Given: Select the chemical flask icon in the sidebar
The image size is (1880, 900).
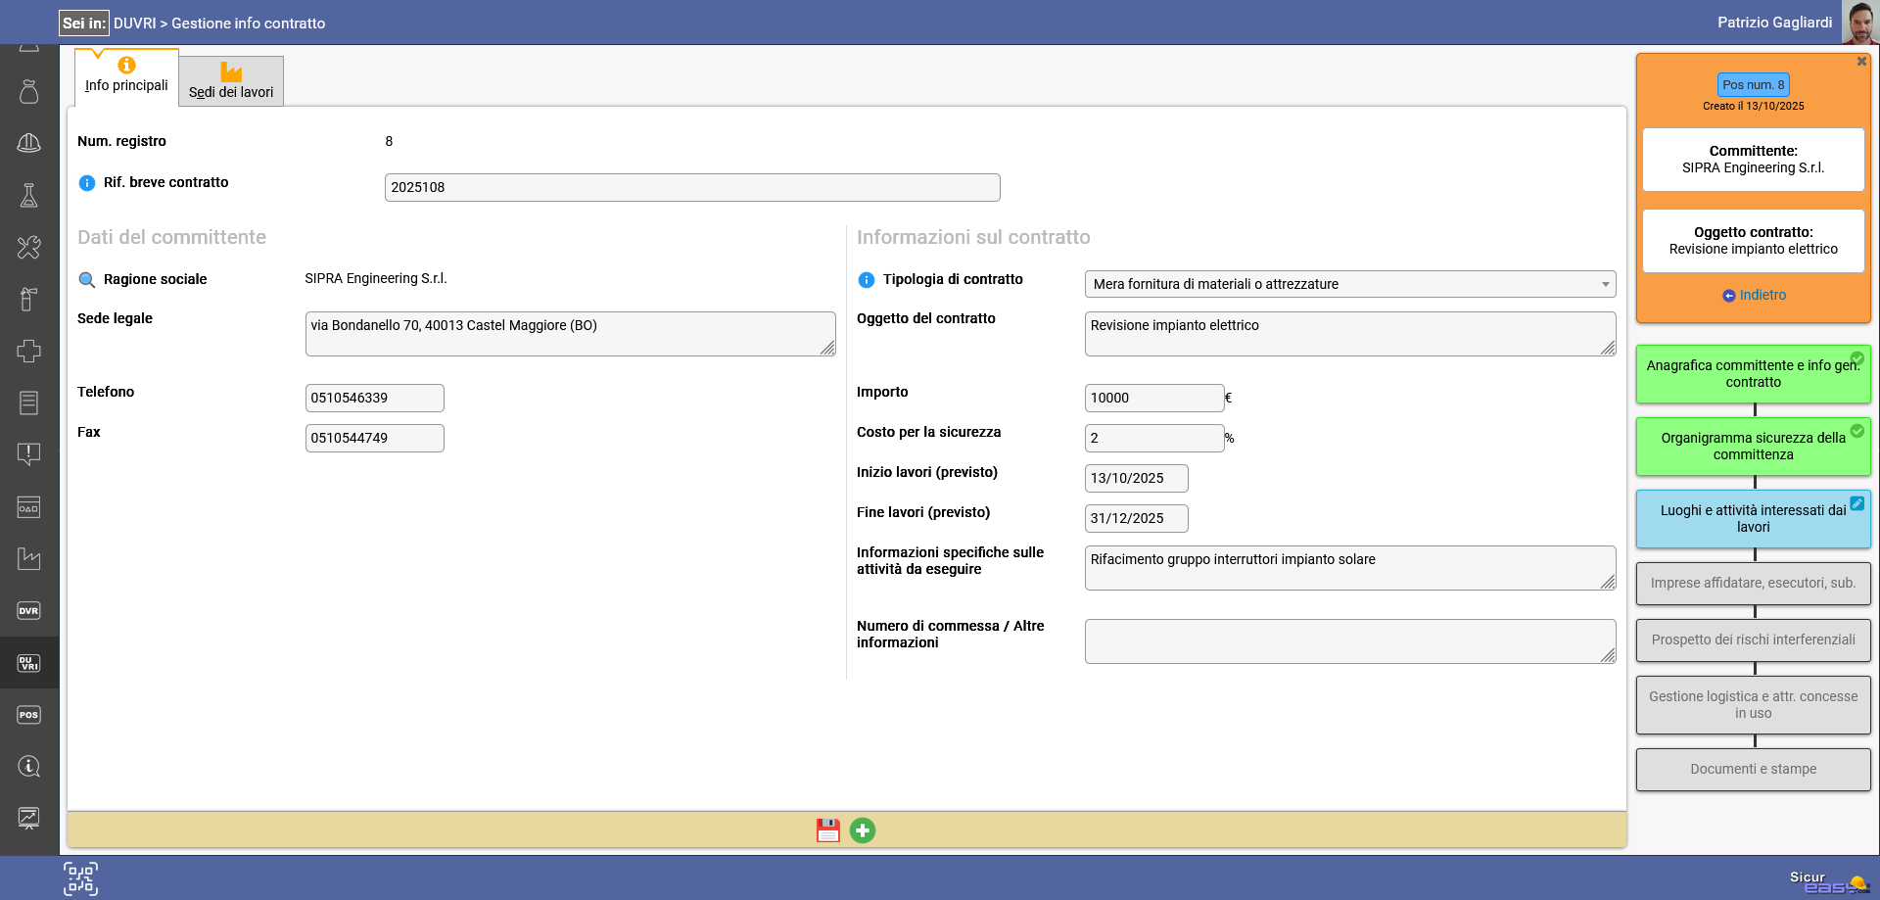Looking at the screenshot, I should coord(28,194).
